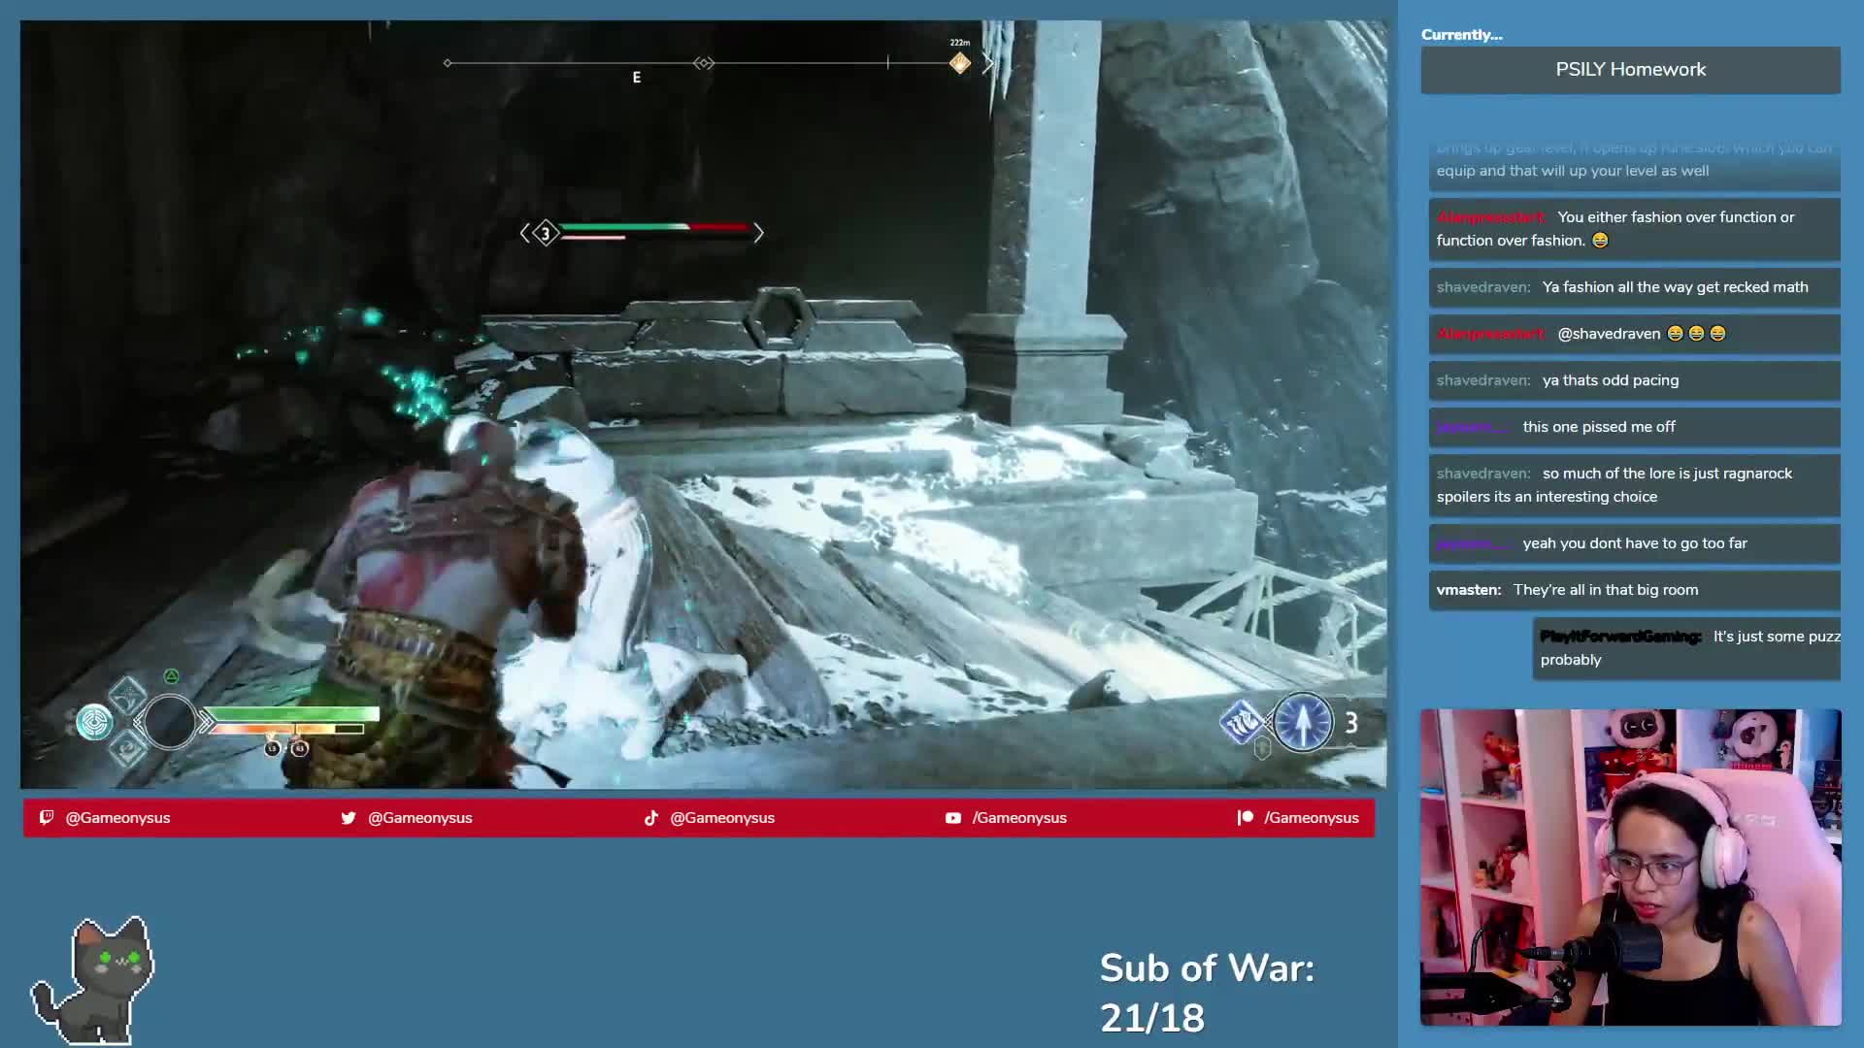The width and height of the screenshot is (1864, 1048).
Task: Click the orange rage meter bar
Action: click(288, 729)
